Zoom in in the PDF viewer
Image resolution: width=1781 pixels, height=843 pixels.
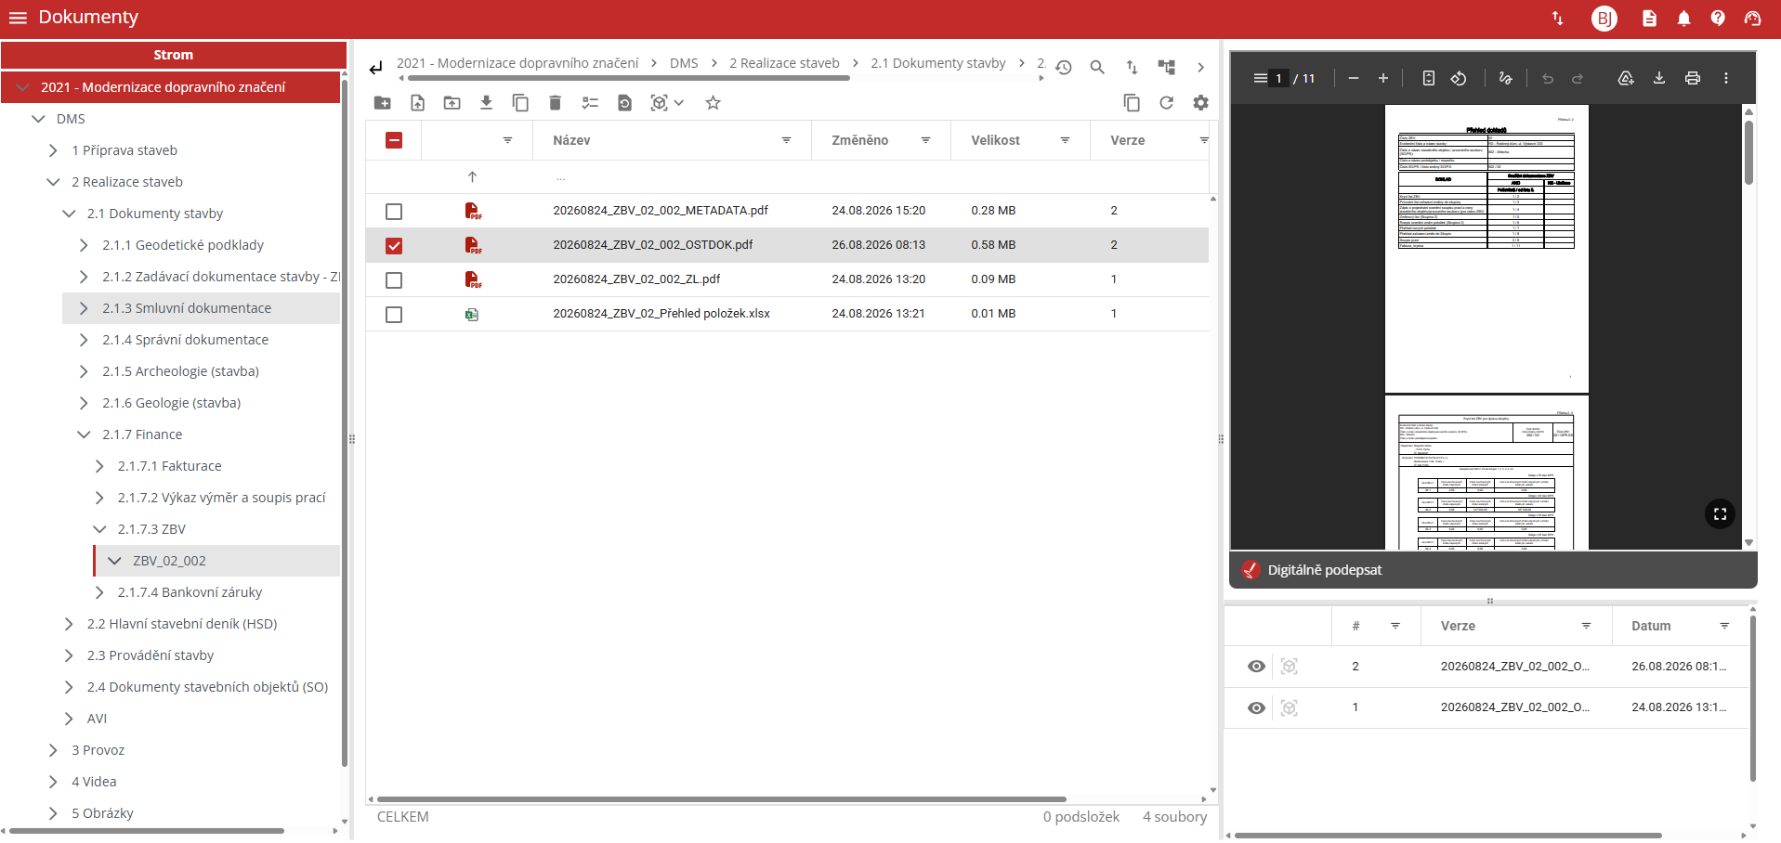coord(1382,79)
